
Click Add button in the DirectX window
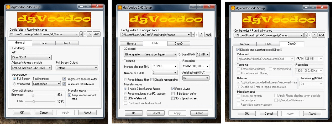coord(321,35)
